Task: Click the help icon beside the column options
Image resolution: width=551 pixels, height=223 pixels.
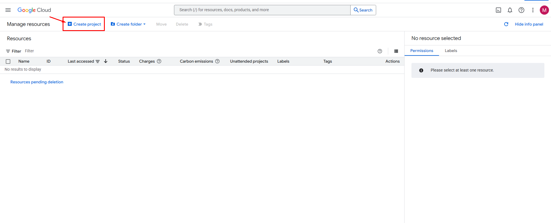Action: pyautogui.click(x=380, y=51)
